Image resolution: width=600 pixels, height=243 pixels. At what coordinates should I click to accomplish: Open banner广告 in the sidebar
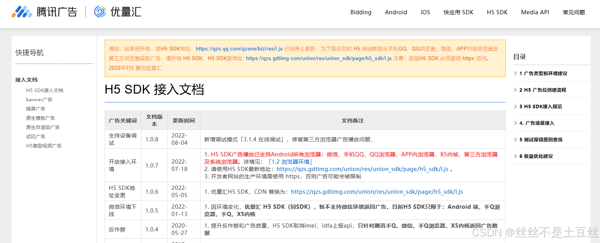click(x=39, y=100)
